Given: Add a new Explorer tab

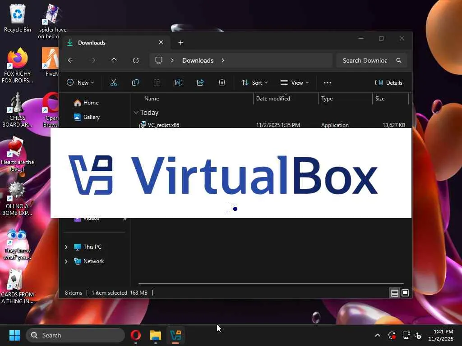Looking at the screenshot, I should click(180, 43).
